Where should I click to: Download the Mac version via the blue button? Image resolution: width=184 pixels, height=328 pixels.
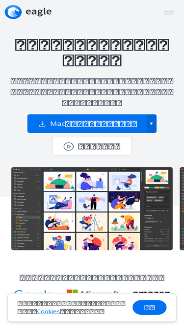tap(87, 123)
